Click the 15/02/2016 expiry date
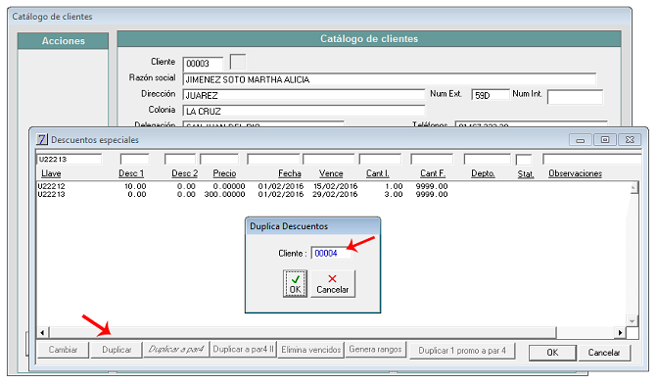 coord(335,186)
